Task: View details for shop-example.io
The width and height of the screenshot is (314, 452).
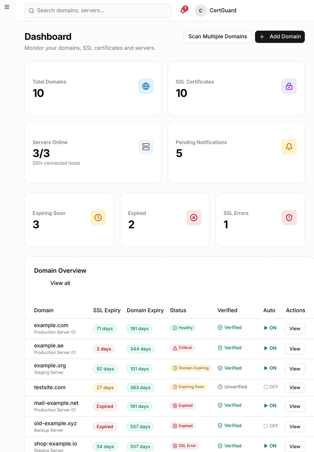Action: coord(295,447)
